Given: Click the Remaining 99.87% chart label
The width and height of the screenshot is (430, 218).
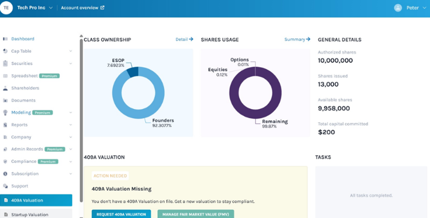Looking at the screenshot, I should pyautogui.click(x=275, y=123).
